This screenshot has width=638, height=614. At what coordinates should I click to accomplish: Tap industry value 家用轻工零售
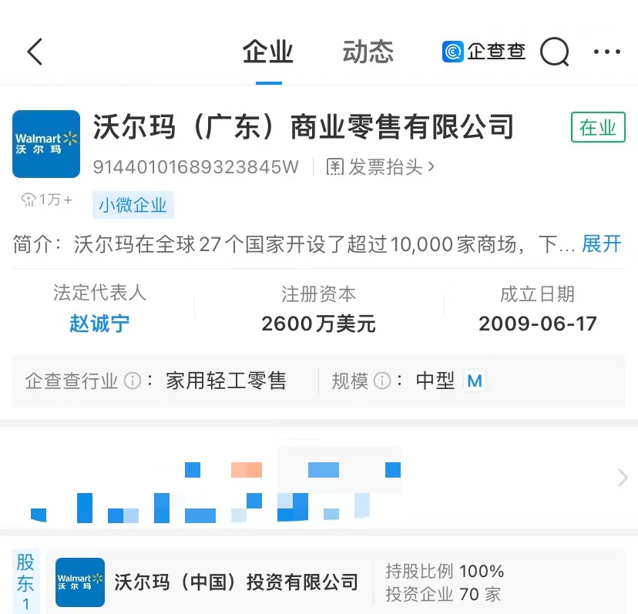pos(227,381)
